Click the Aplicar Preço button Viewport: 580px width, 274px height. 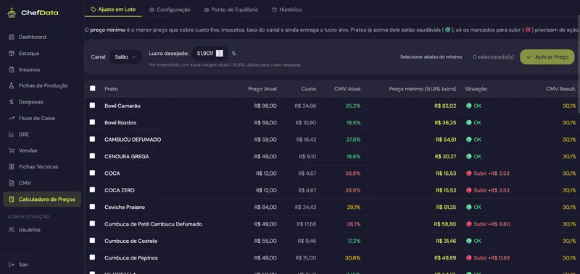click(547, 57)
